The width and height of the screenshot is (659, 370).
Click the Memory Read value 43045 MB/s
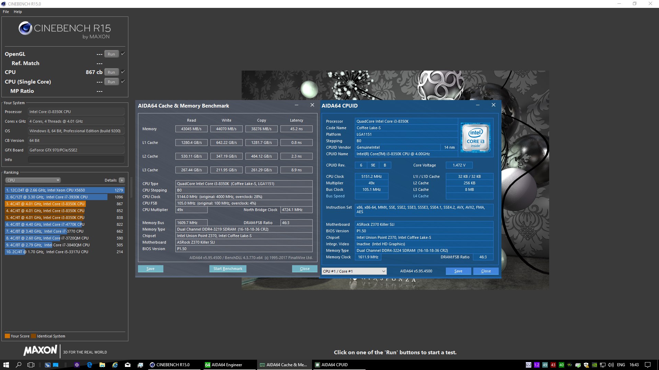tap(191, 129)
